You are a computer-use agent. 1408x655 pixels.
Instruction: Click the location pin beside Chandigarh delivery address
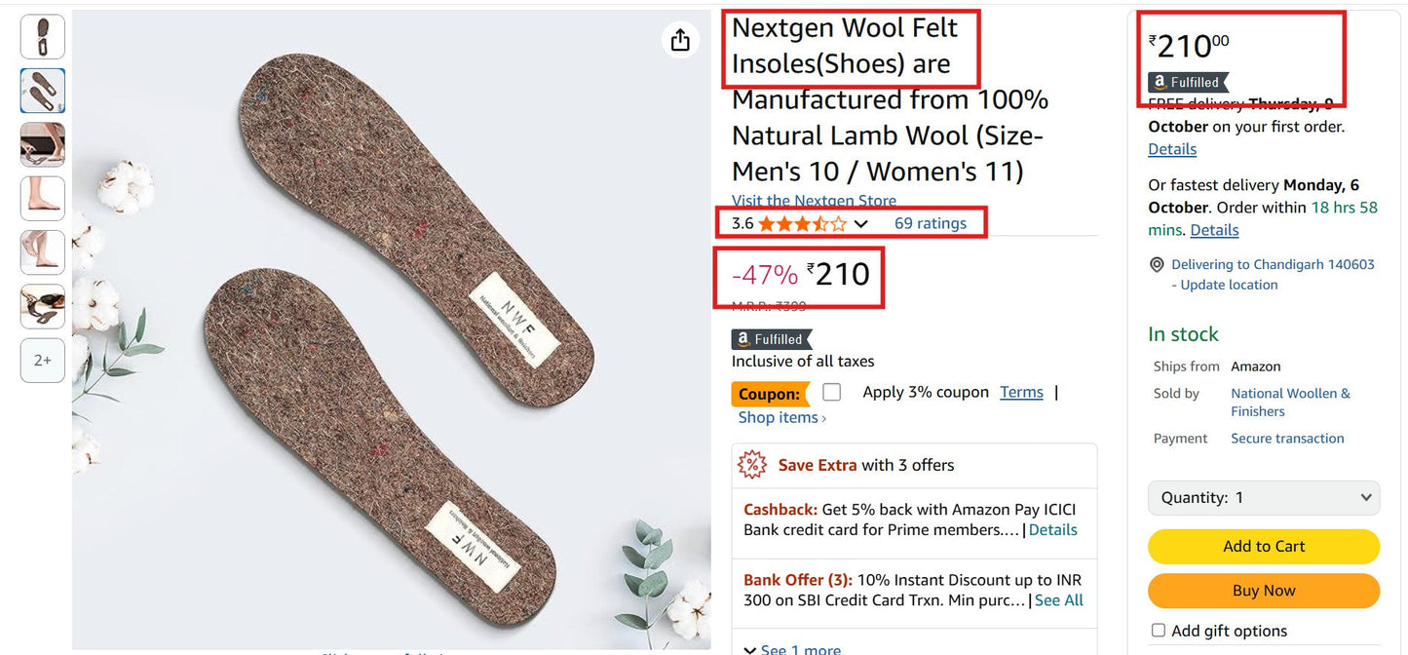pyautogui.click(x=1157, y=264)
